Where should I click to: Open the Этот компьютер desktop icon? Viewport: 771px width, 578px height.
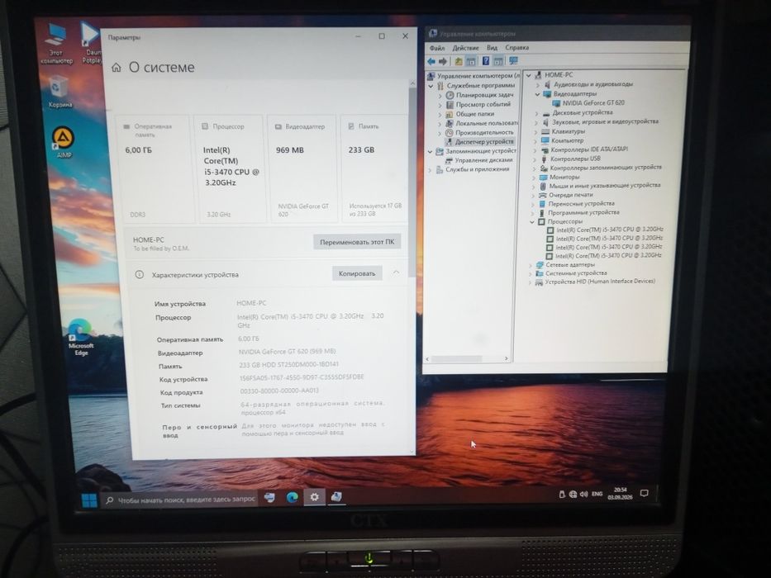tap(56, 44)
